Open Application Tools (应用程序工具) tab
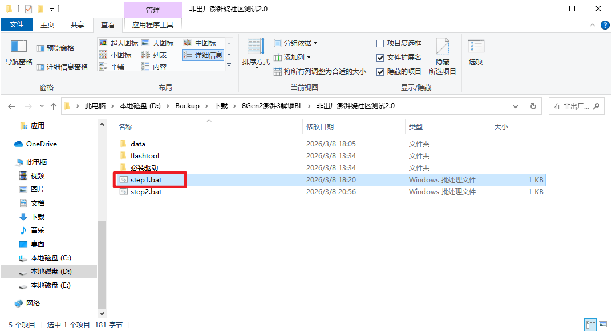The image size is (612, 332). [x=153, y=25]
